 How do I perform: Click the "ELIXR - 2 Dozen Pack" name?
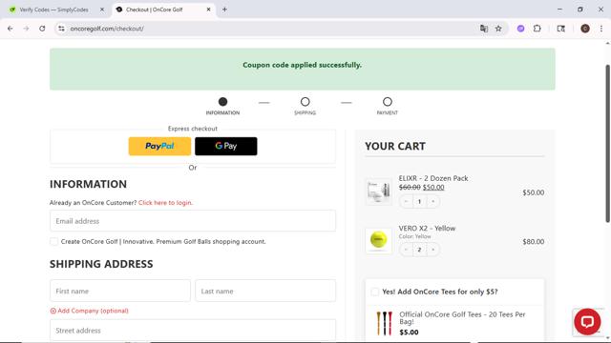433,178
